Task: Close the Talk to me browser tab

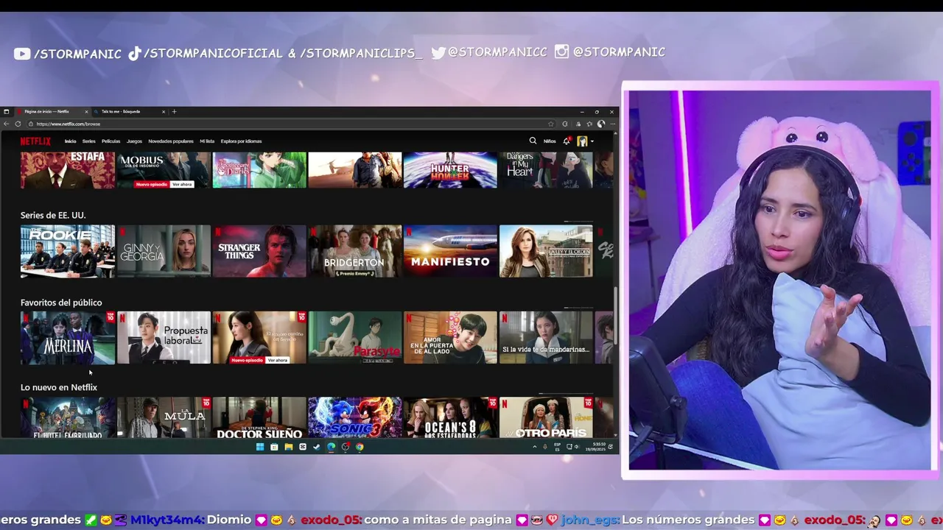Action: coord(164,111)
